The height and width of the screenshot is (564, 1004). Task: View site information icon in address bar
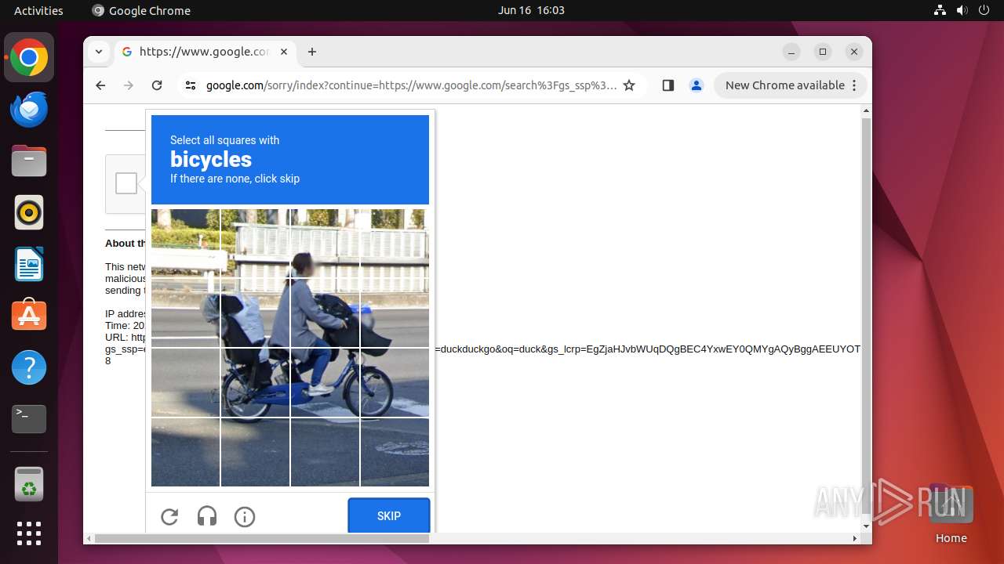pos(191,85)
